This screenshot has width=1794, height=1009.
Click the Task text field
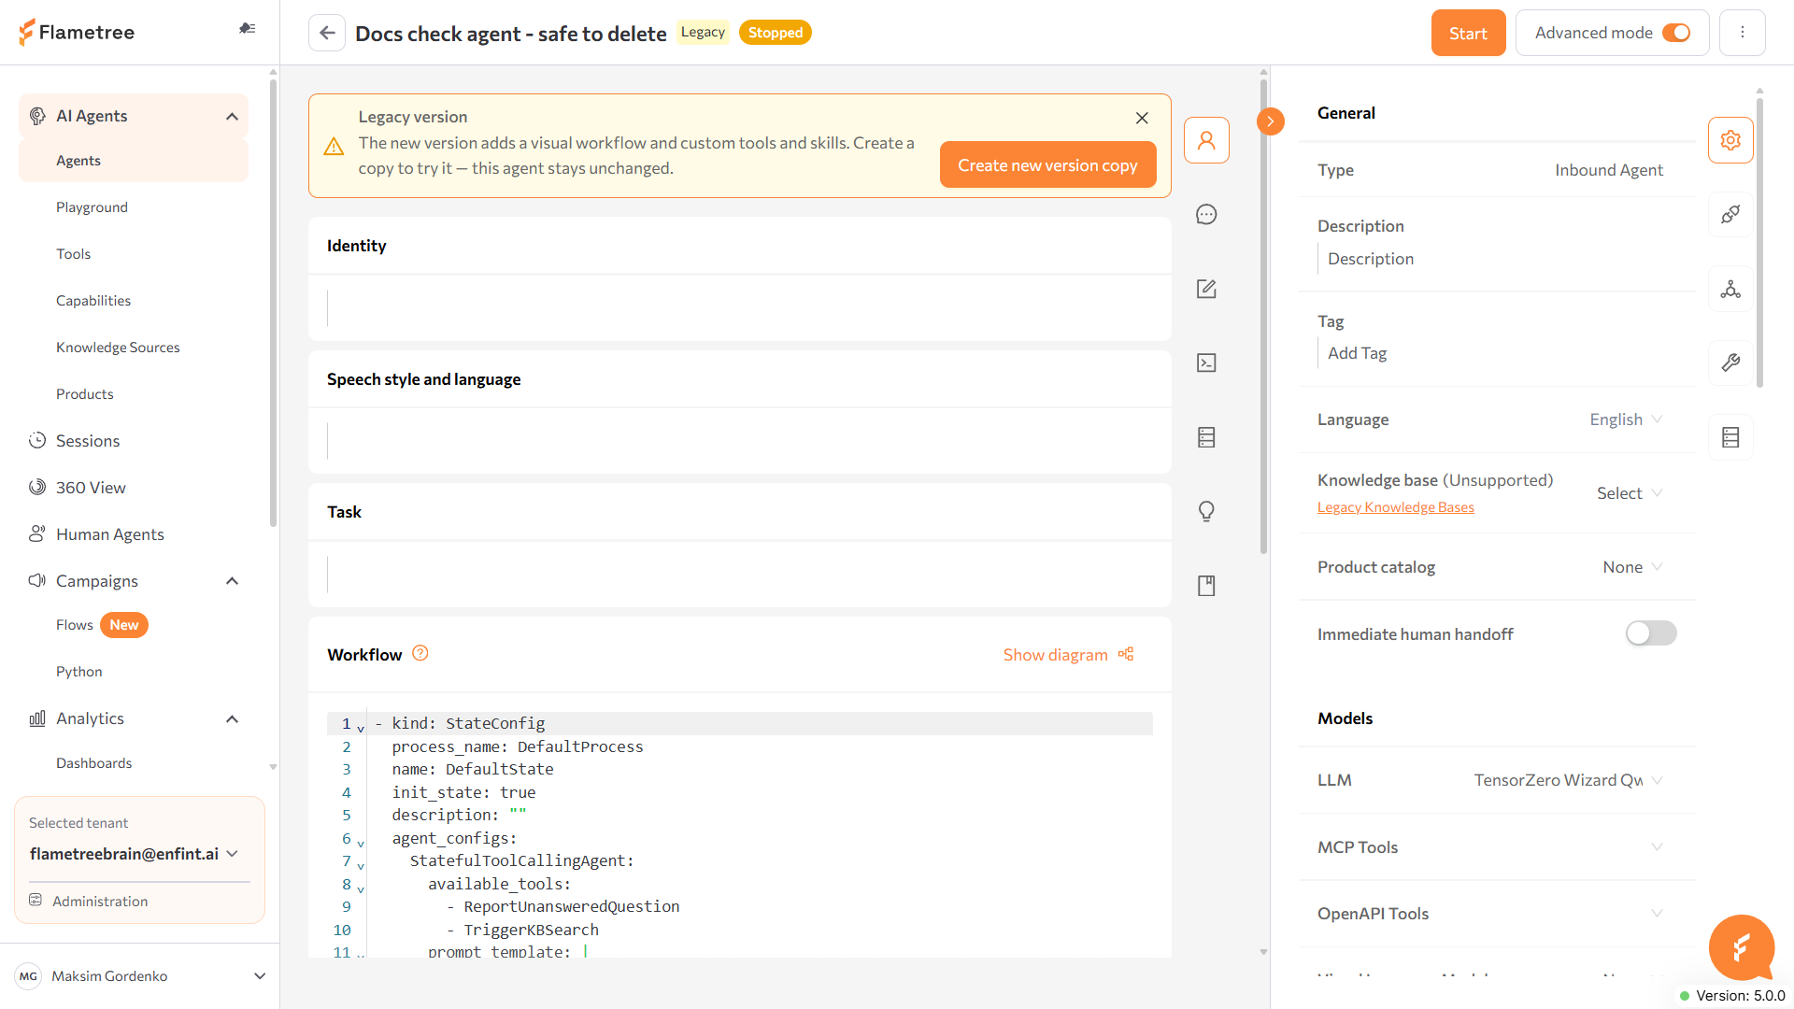[x=739, y=576]
